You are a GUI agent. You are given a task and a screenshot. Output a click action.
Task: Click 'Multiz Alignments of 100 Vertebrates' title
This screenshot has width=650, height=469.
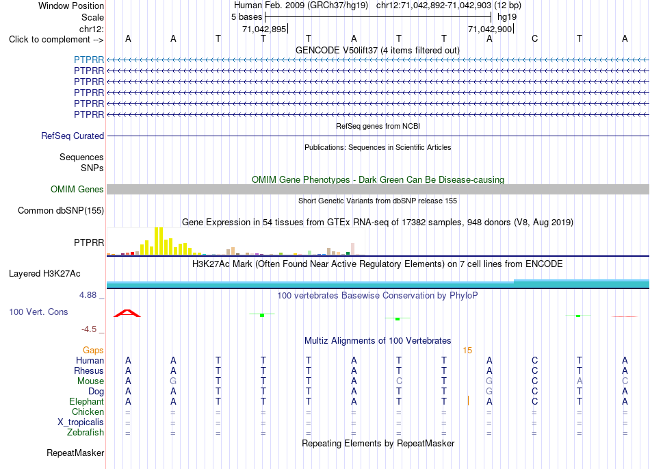[378, 341]
